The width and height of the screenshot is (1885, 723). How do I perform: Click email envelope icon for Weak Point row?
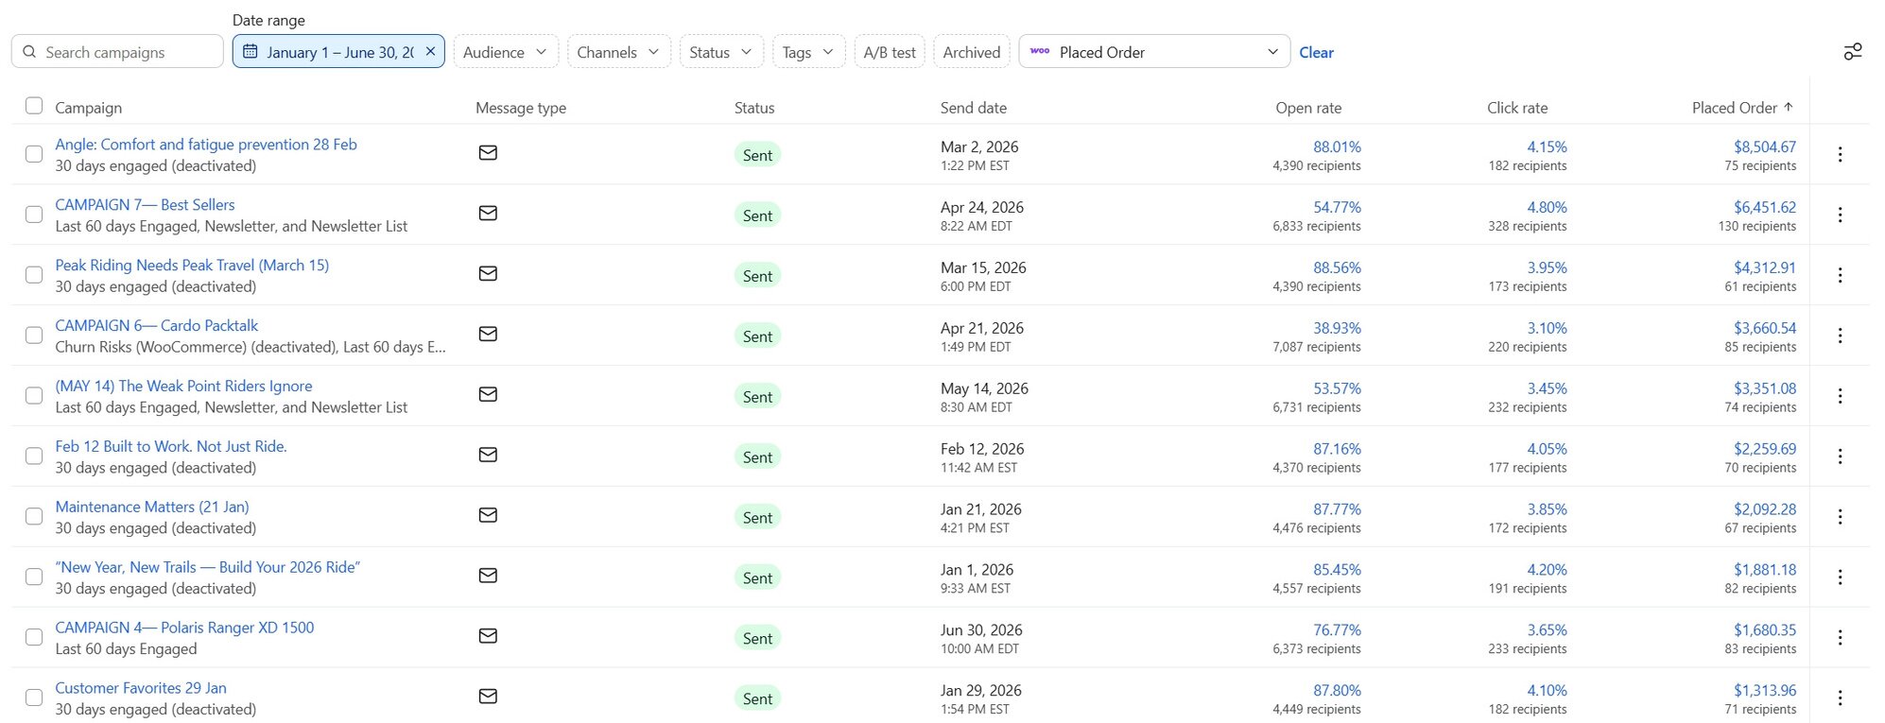[x=488, y=395]
